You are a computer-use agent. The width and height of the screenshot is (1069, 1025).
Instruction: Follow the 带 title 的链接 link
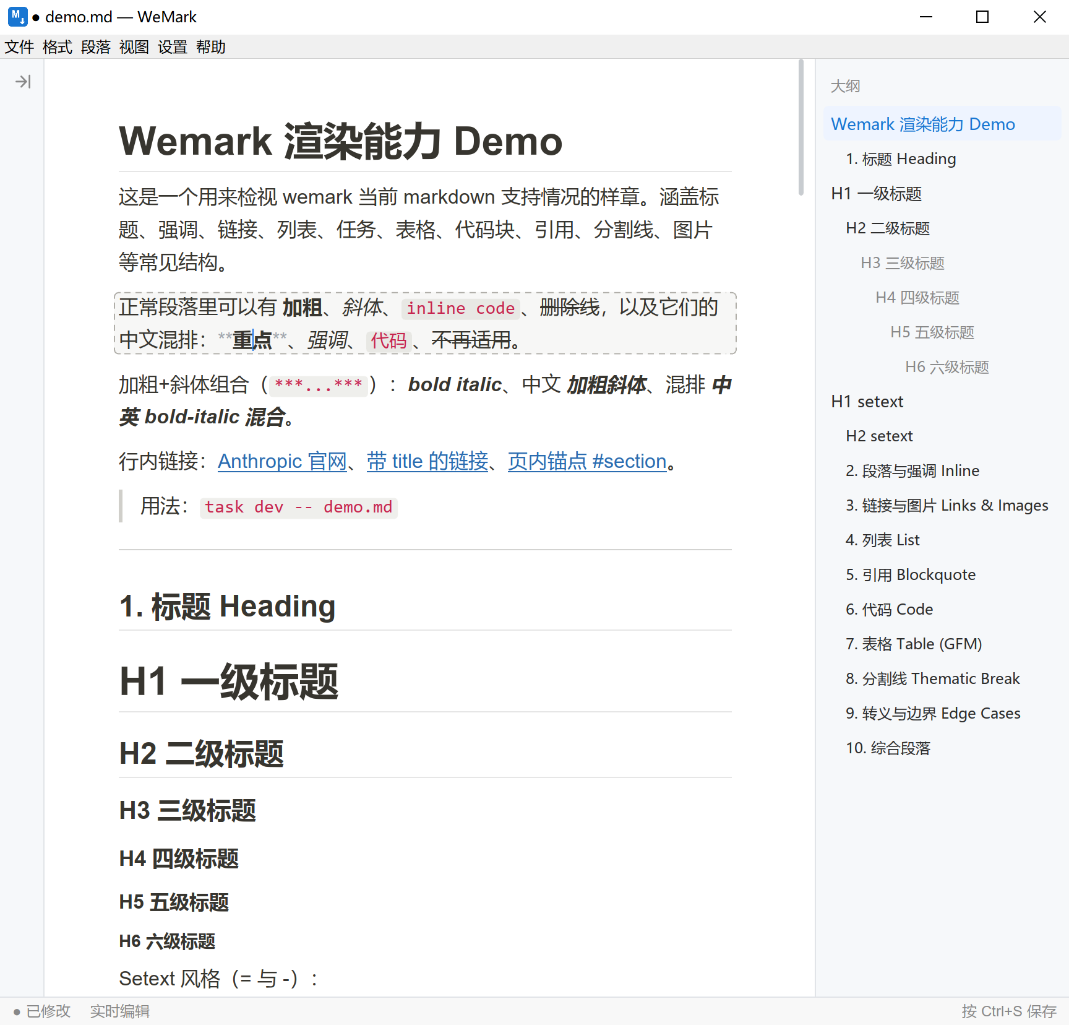[427, 461]
